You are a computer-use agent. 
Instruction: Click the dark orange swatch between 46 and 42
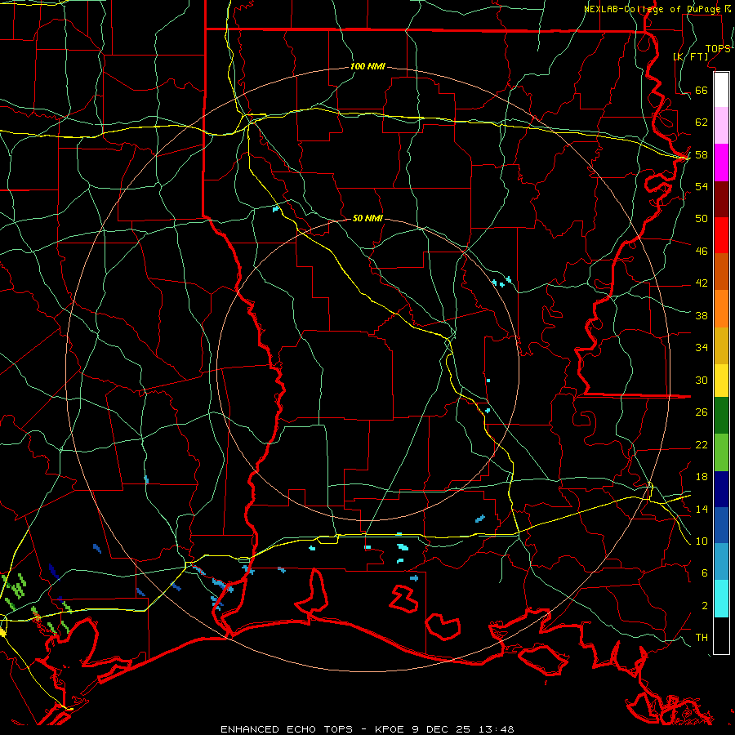point(721,271)
